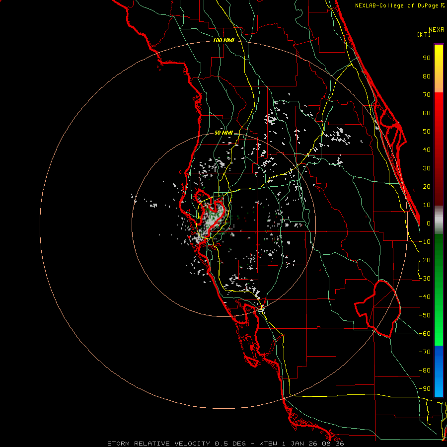Click the NEXLAB-College of DuPage header text

[x=399, y=5]
